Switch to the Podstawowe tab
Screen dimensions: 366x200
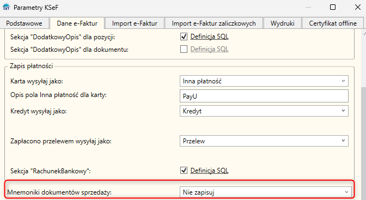pyautogui.click(x=24, y=23)
